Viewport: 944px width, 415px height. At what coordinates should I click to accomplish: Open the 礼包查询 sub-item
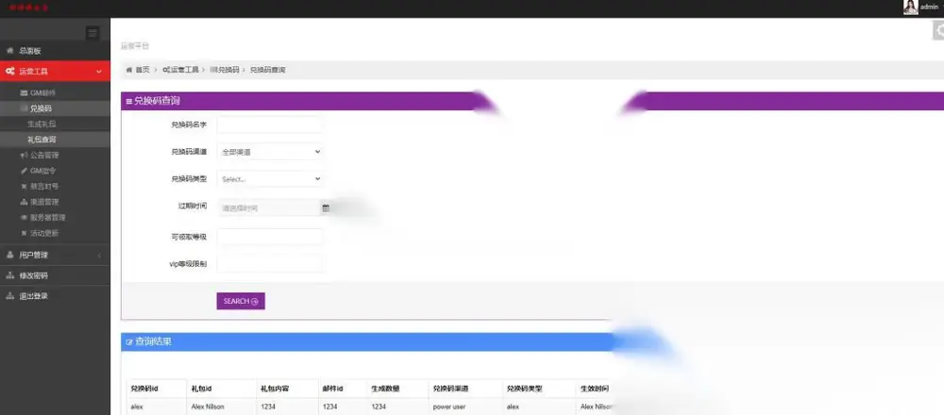[x=55, y=140]
